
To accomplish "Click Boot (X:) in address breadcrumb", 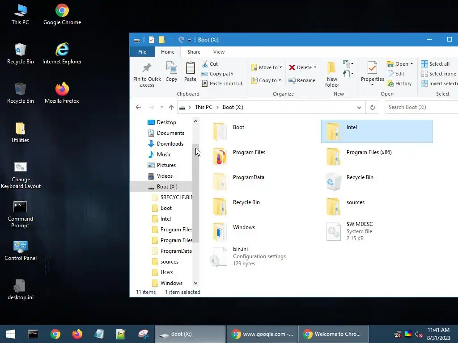I will click(233, 107).
